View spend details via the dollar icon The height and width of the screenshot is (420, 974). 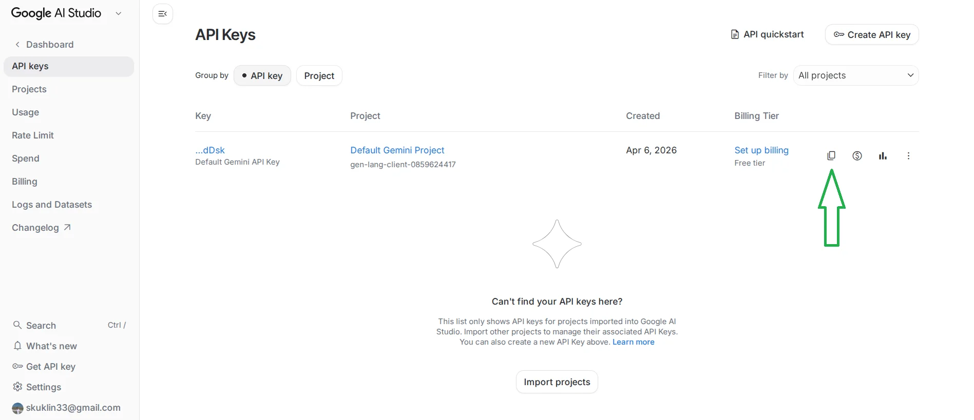[857, 155]
